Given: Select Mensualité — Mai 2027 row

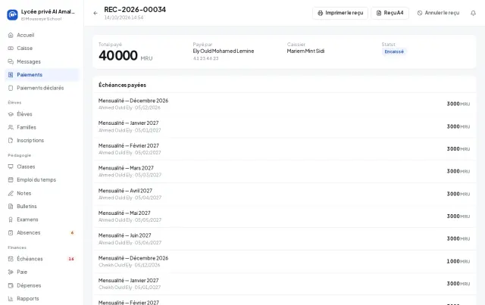Looking at the screenshot, I should [x=284, y=216].
